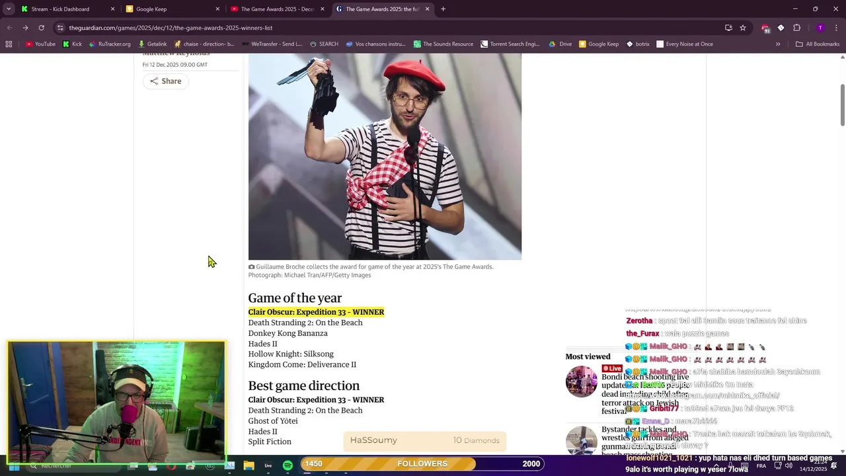Switch to the YouTube Game Awards tab
Viewport: 846px width, 476px height.
click(x=276, y=9)
